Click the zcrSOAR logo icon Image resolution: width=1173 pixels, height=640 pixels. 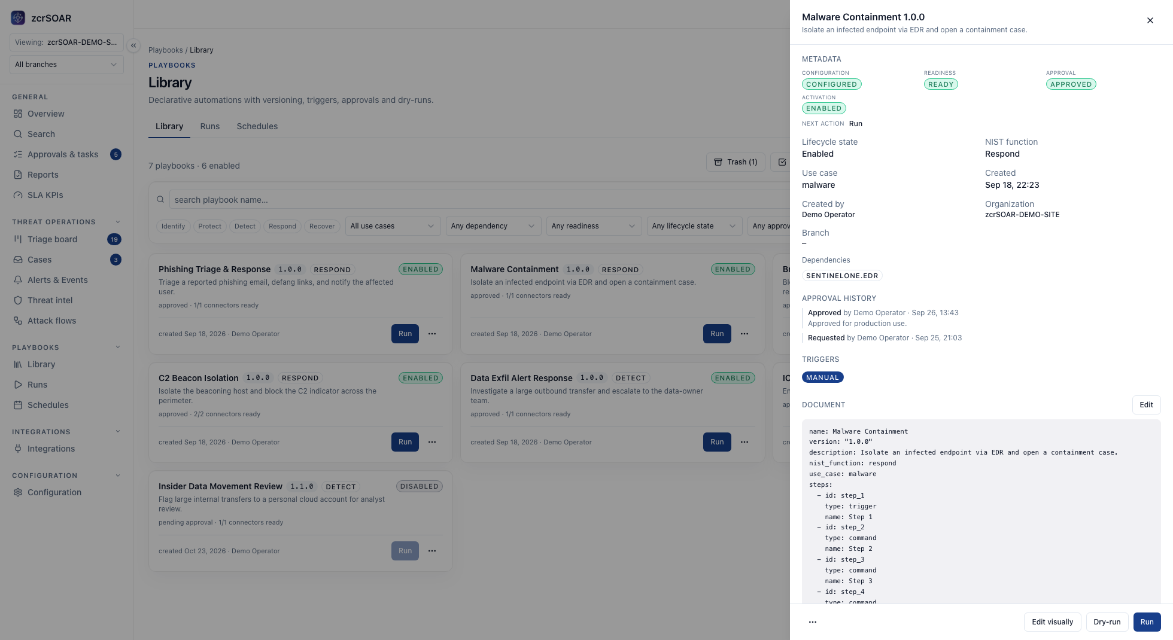(x=18, y=18)
